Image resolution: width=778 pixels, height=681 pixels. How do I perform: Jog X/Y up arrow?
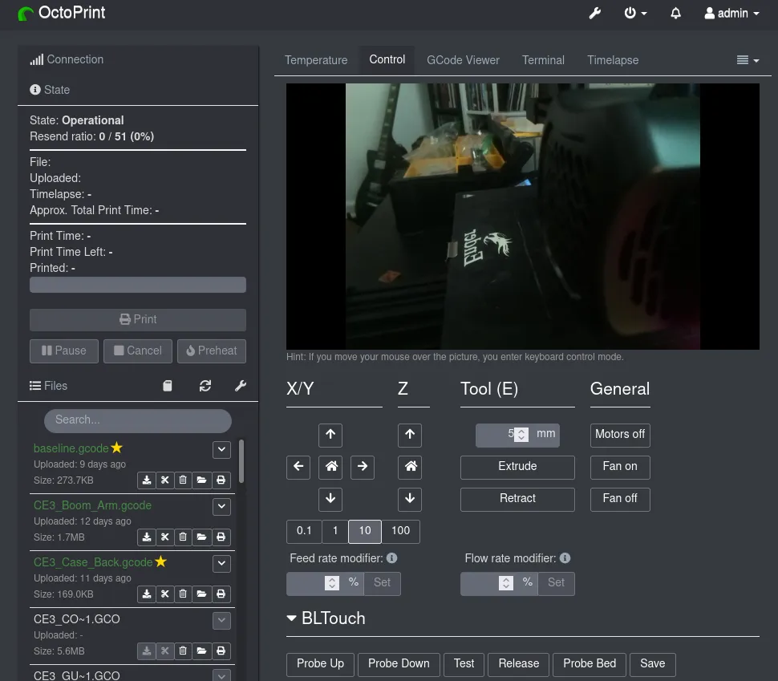pos(330,436)
